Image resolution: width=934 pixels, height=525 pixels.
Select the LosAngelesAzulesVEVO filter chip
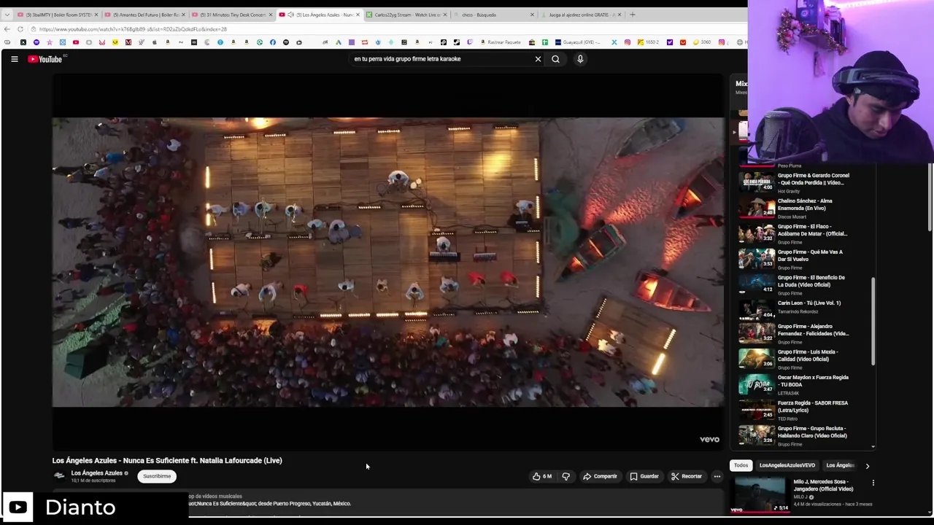tap(787, 465)
